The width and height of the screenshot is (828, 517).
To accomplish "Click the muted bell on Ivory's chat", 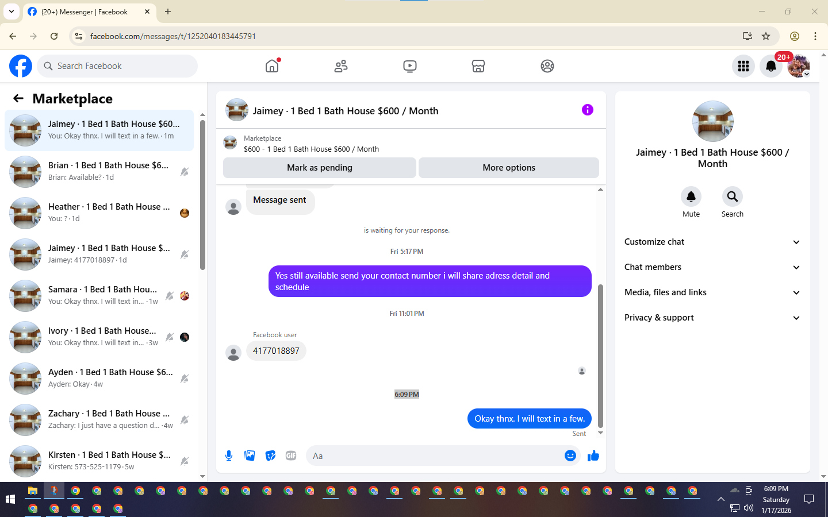I will click(170, 337).
